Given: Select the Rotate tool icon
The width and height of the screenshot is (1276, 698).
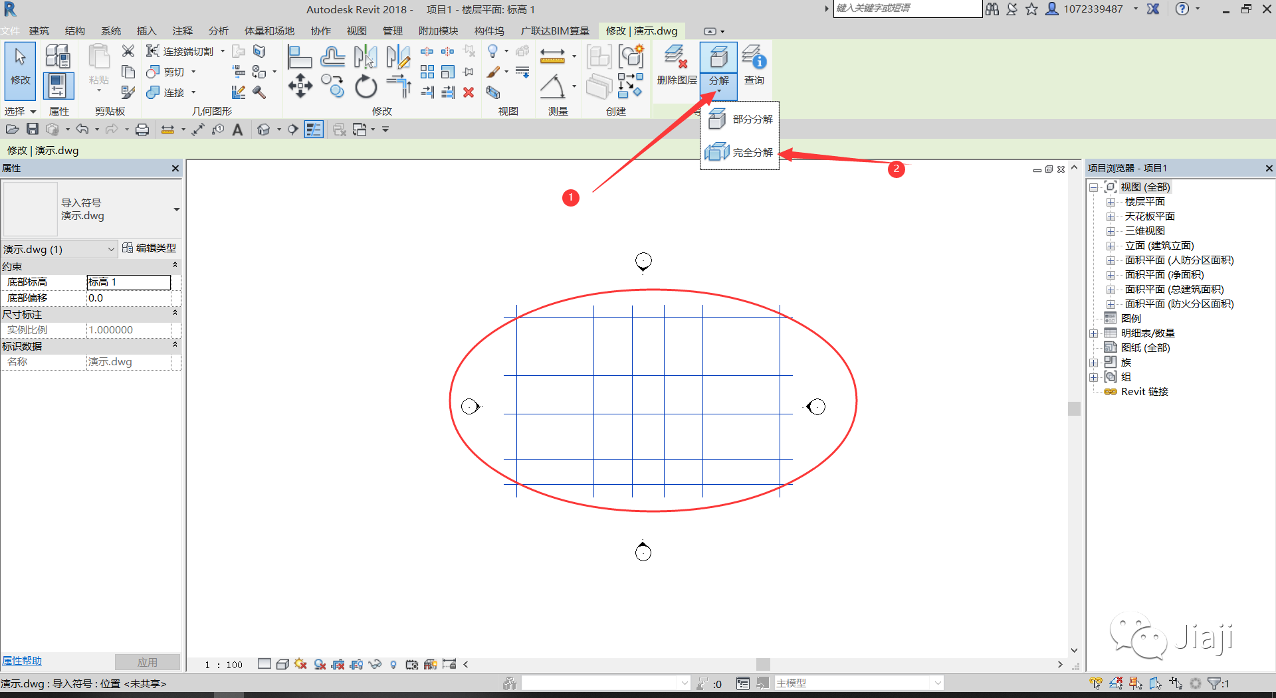Looking at the screenshot, I should click(x=366, y=86).
